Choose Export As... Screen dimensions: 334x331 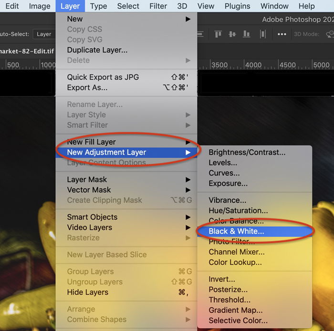click(x=126, y=87)
